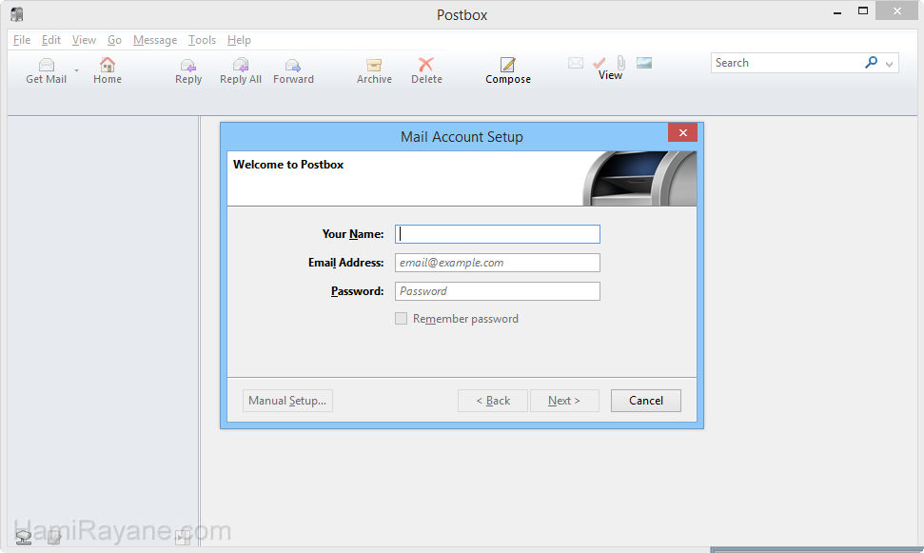Toggle the sidebar pane collapse icon
Viewport: 924px width, 553px height.
[x=183, y=537]
